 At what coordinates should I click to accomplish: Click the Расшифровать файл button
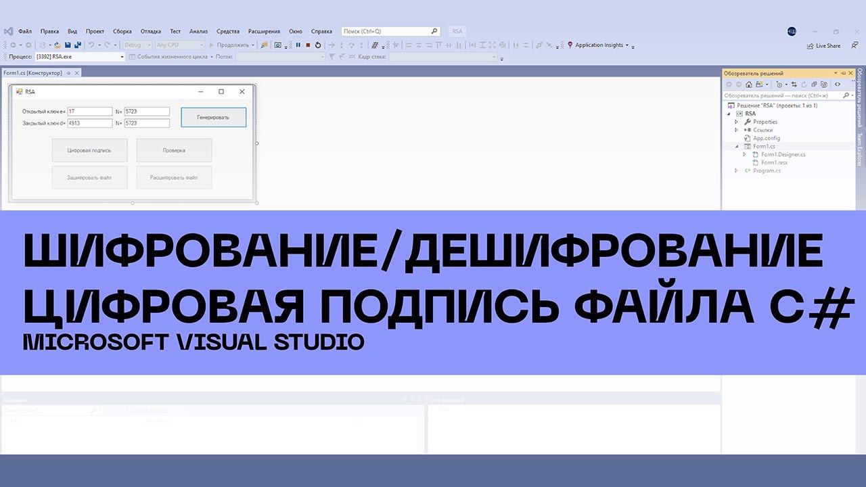coord(174,177)
